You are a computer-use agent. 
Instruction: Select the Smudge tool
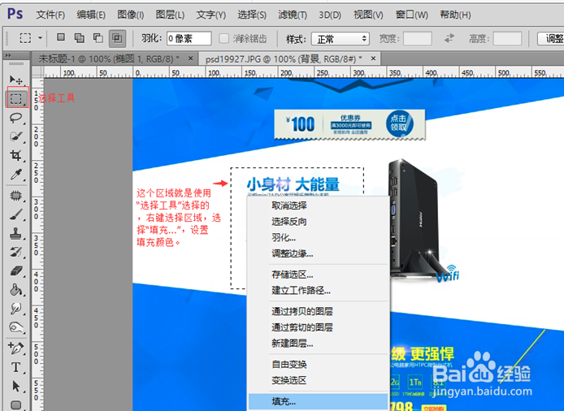[x=15, y=309]
